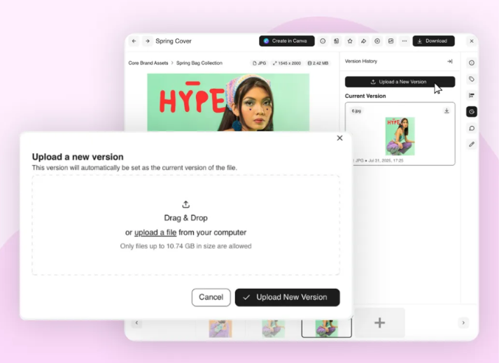Open the Spring Bag Collection breadcrumb
The image size is (499, 363).
tap(199, 63)
